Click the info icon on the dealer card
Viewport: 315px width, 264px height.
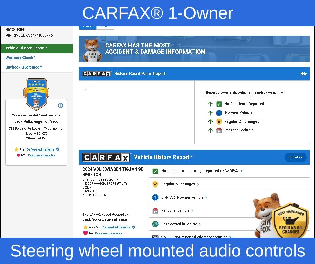(x=61, y=106)
